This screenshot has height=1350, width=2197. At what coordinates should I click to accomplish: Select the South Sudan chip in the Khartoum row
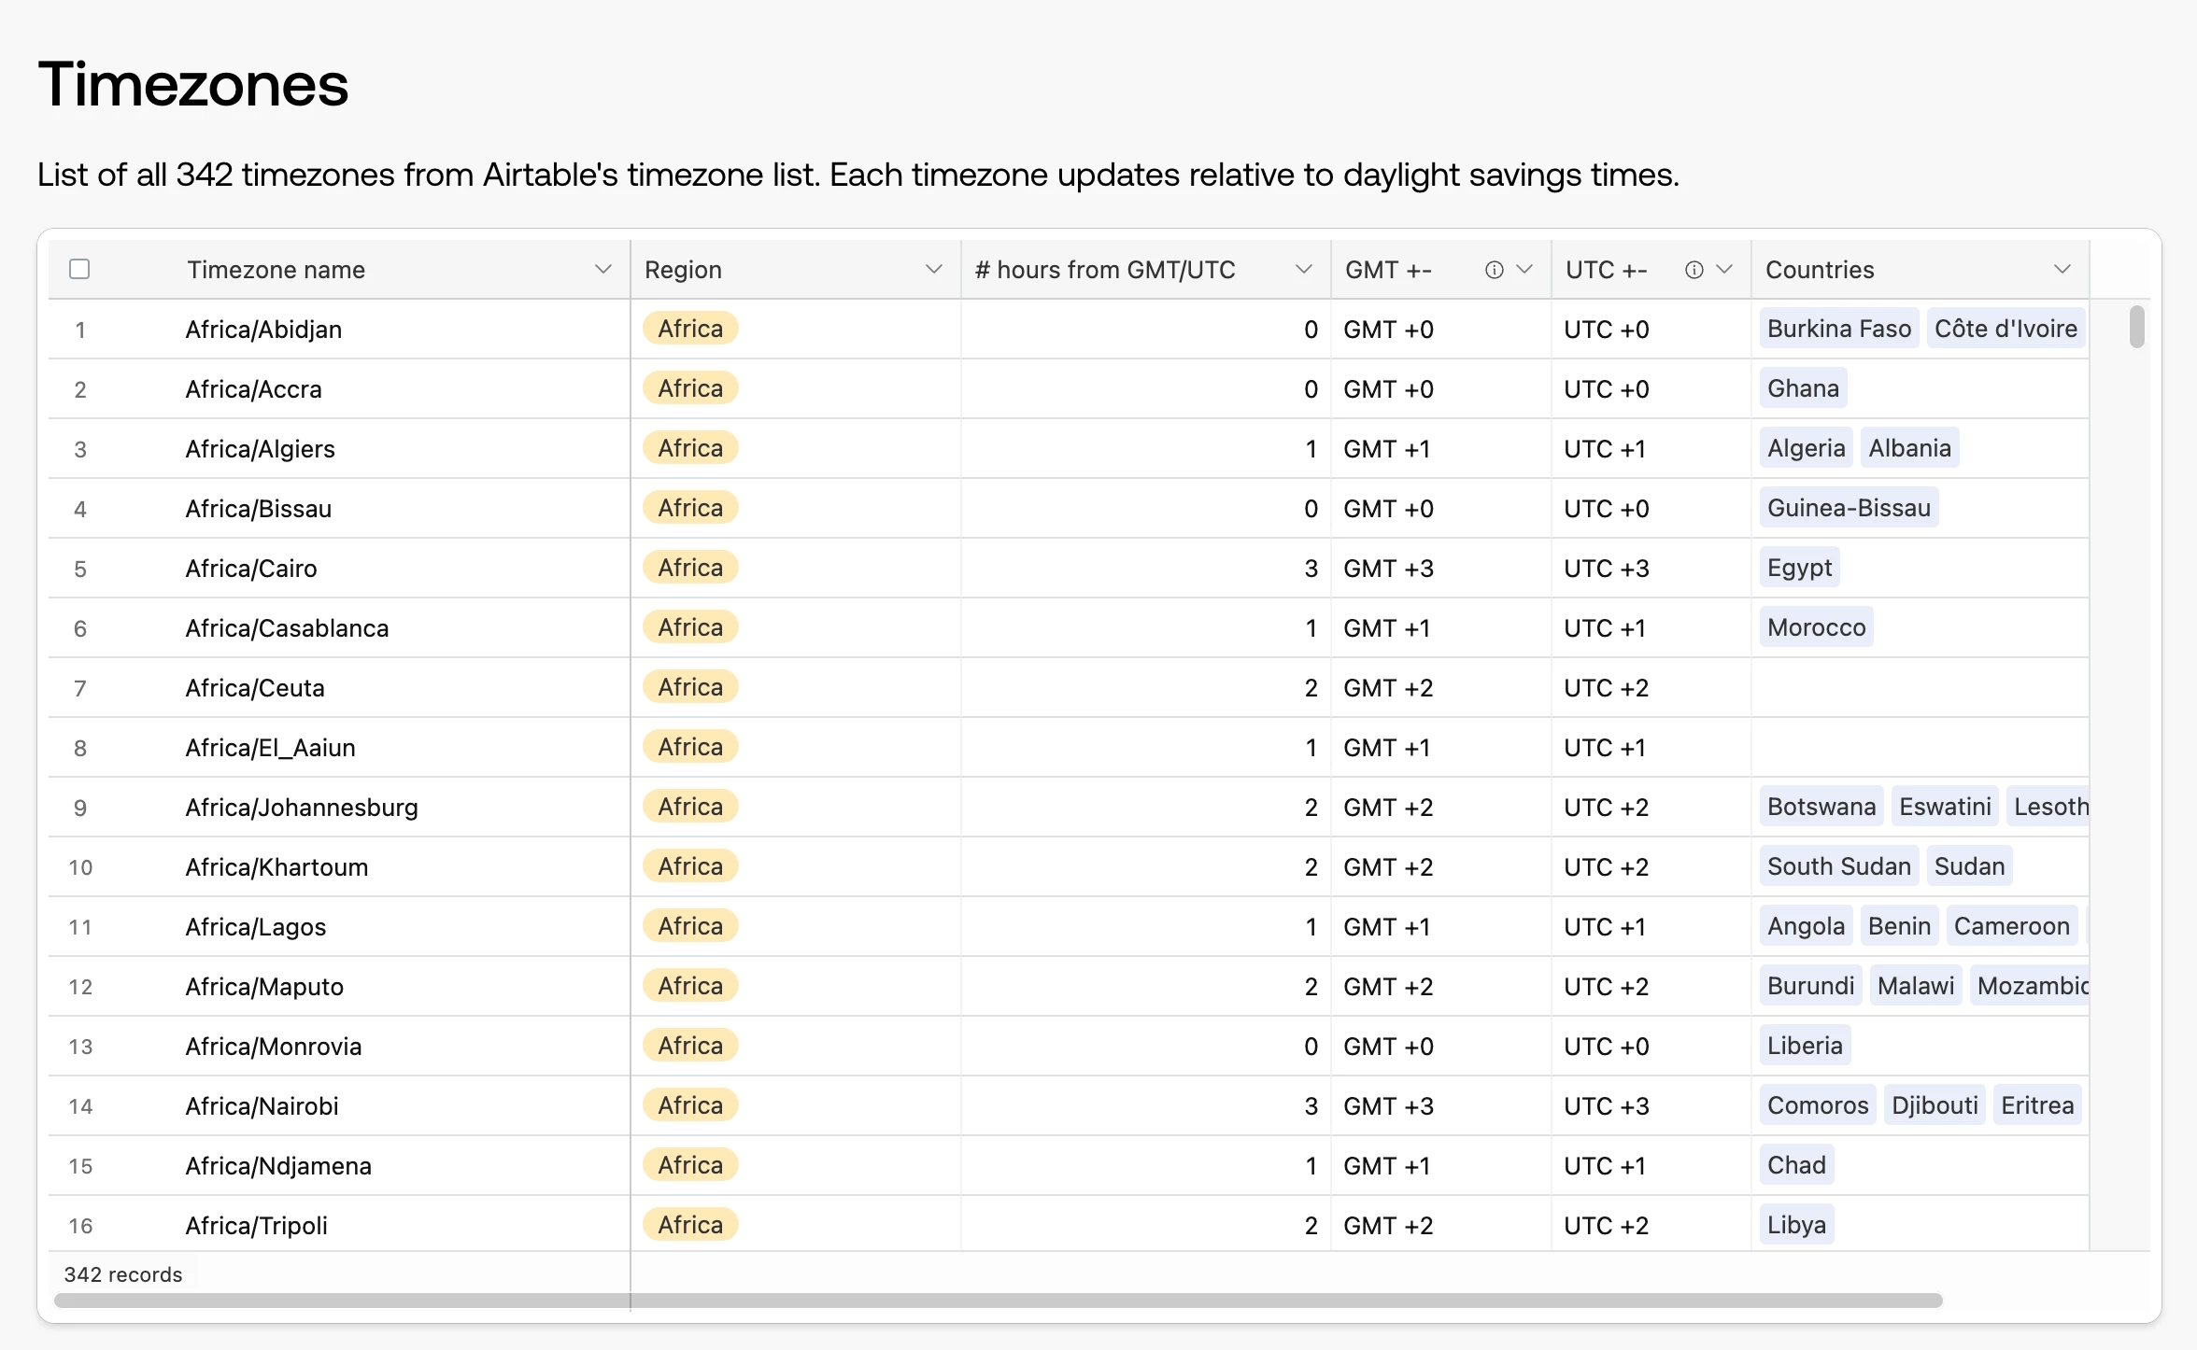(1838, 866)
